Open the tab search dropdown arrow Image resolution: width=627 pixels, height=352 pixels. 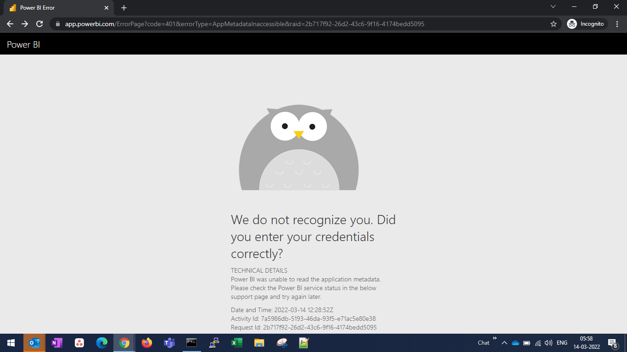[553, 6]
